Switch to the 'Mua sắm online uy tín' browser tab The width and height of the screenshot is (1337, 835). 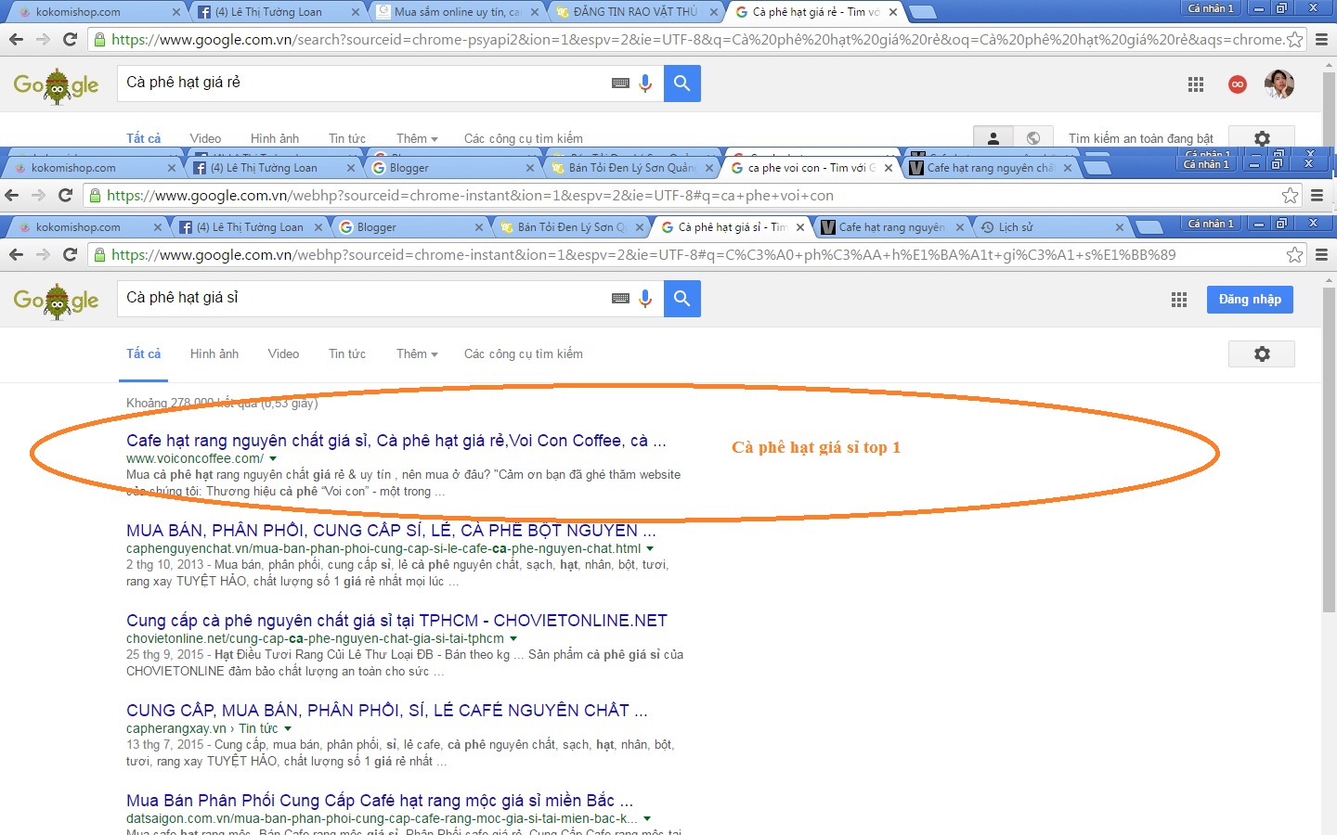(x=456, y=12)
